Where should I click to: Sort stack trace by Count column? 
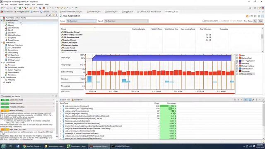coord(157,103)
